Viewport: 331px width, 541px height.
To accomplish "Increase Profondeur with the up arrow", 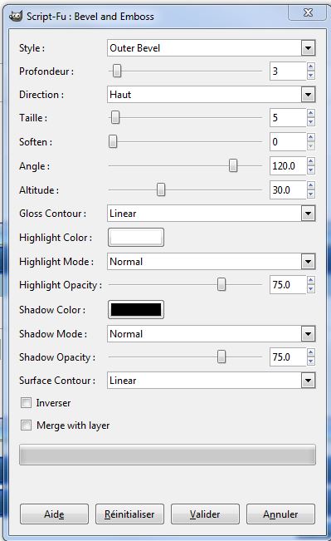I will (x=311, y=67).
